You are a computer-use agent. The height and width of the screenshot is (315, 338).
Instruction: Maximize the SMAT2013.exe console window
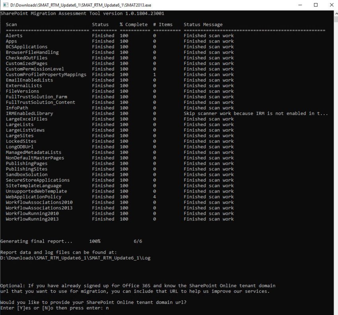[316, 5]
